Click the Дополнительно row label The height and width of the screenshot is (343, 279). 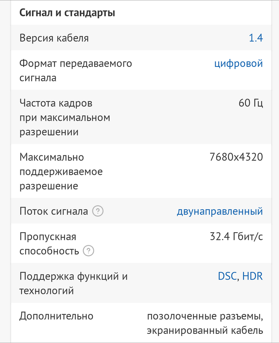(56, 316)
